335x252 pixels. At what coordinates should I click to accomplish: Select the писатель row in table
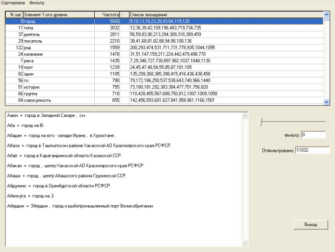pos(58,41)
